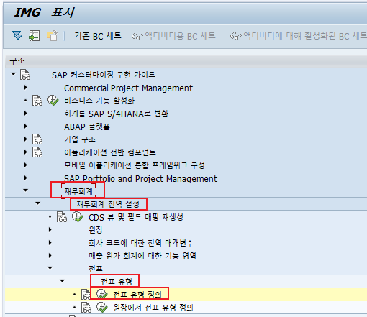Collapse the 재무회계 전역 설정 node arrow
This screenshot has width=367, height=317.
pos(37,203)
